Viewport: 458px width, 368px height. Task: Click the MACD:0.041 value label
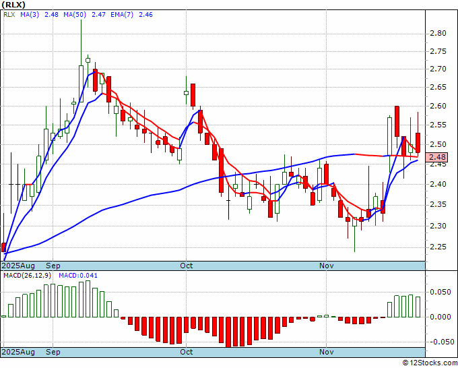click(x=78, y=276)
